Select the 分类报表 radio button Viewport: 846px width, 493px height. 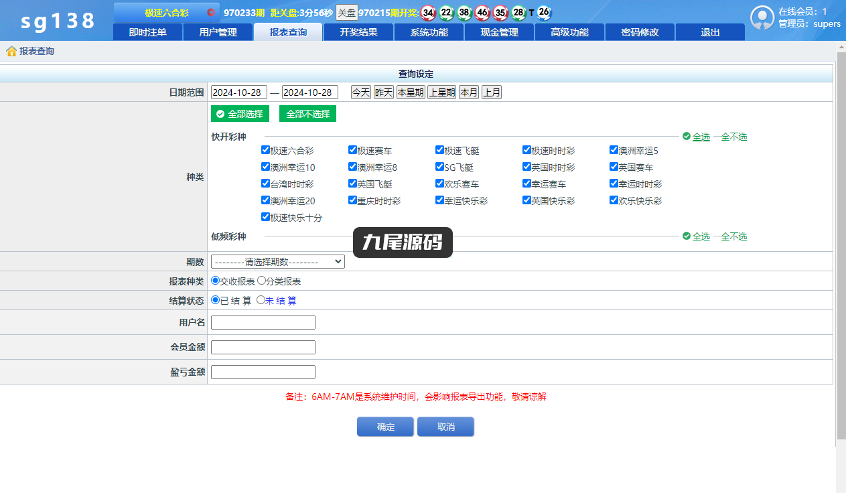pyautogui.click(x=262, y=281)
